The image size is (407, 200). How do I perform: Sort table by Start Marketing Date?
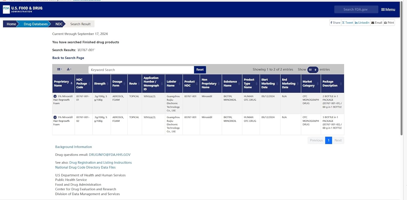click(x=270, y=84)
